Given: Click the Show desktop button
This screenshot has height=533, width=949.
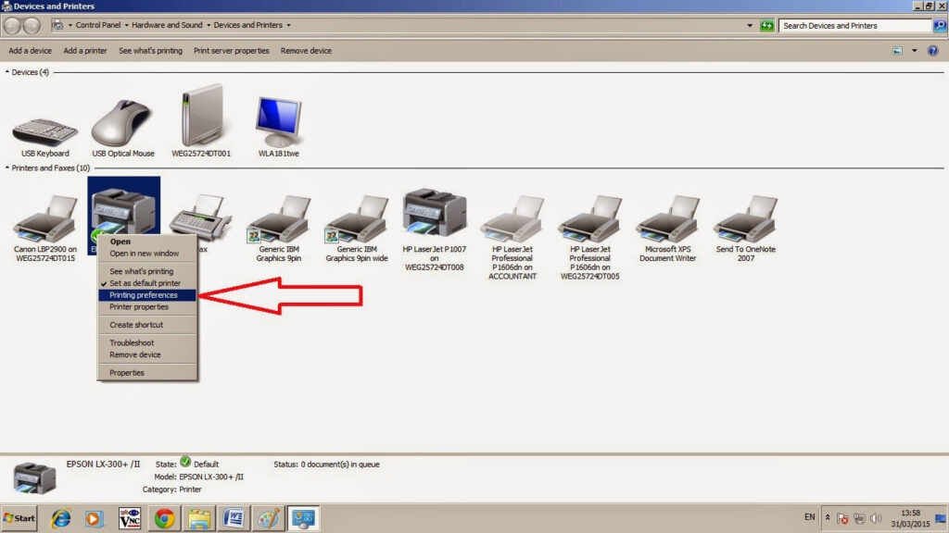Looking at the screenshot, I should tap(941, 518).
